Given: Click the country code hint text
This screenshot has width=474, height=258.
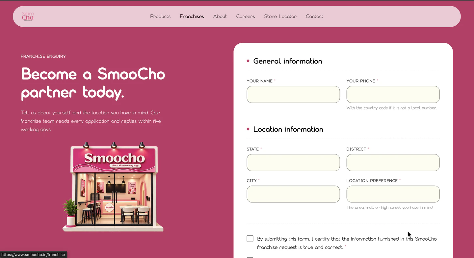Looking at the screenshot, I should tap(392, 108).
